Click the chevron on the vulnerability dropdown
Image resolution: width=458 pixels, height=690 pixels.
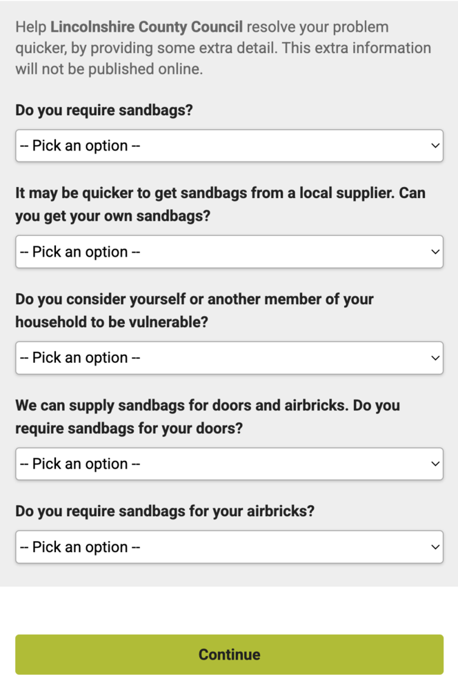click(x=435, y=357)
